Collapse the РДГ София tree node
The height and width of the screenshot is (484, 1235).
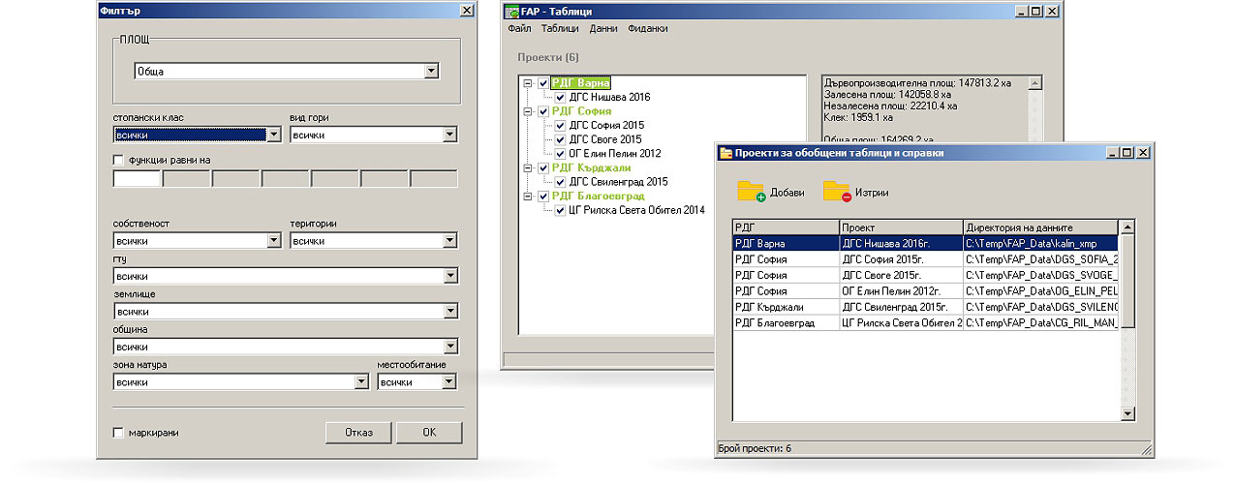point(527,111)
